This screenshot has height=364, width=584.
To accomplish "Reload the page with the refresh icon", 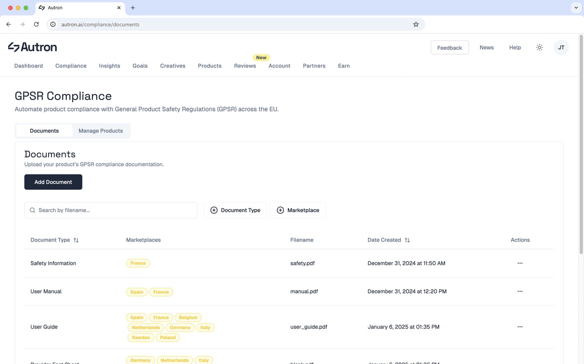I will (36, 24).
